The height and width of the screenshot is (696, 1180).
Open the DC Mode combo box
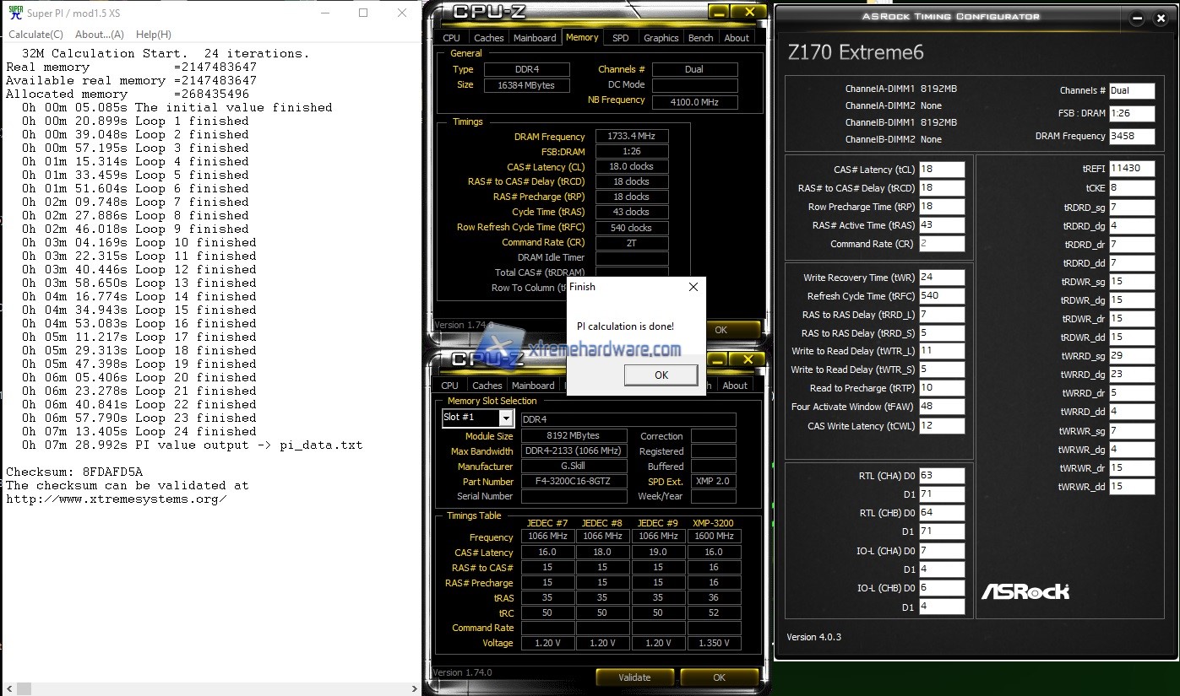pyautogui.click(x=694, y=84)
